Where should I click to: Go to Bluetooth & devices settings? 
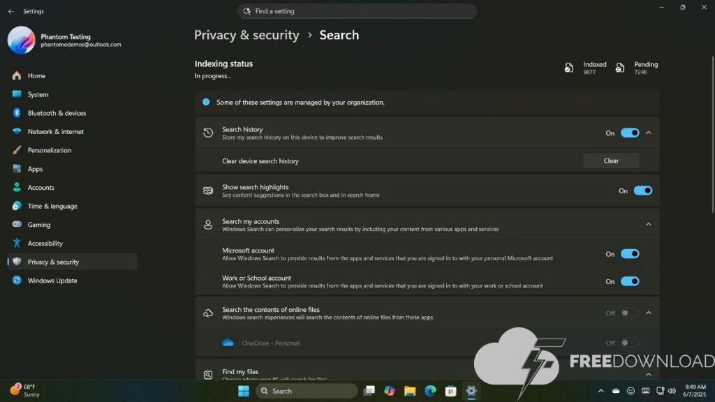(x=57, y=113)
